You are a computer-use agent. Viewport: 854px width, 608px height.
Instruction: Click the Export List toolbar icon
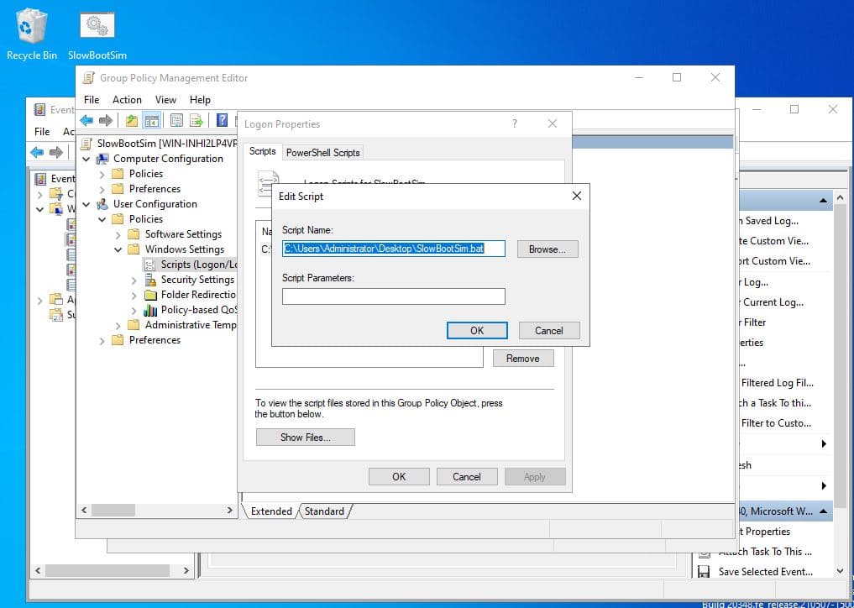196,120
